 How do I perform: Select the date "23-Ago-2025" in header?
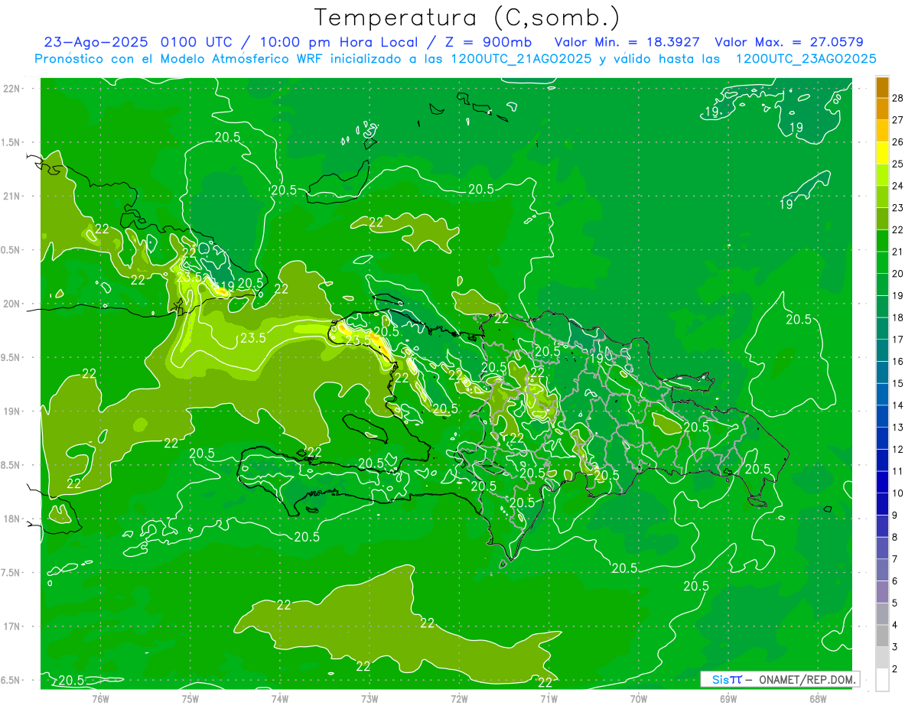(x=96, y=42)
